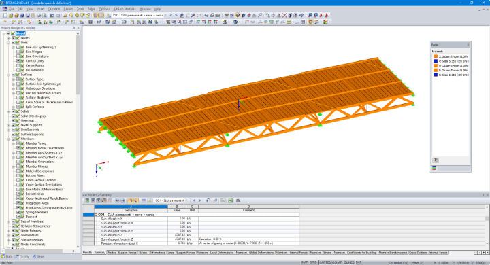This screenshot has height=265, width=490.
Task: Click the Redo arrow icon
Action: pyautogui.click(x=58, y=16)
